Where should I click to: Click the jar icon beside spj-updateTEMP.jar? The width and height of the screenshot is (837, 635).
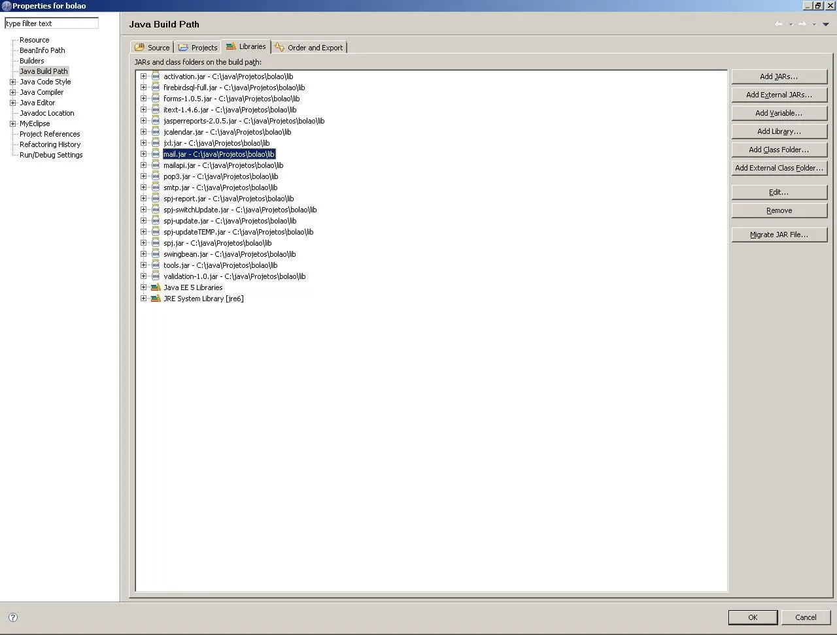(x=156, y=232)
